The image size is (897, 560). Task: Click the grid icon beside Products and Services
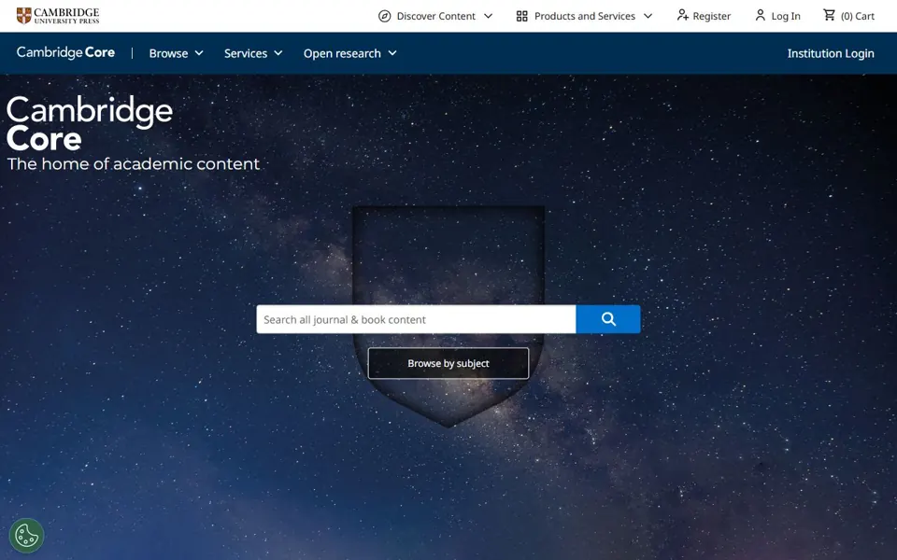[521, 16]
